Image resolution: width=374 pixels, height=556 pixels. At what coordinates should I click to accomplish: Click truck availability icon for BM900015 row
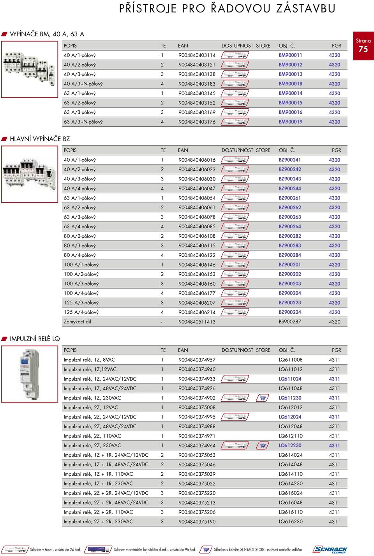[x=235, y=103]
